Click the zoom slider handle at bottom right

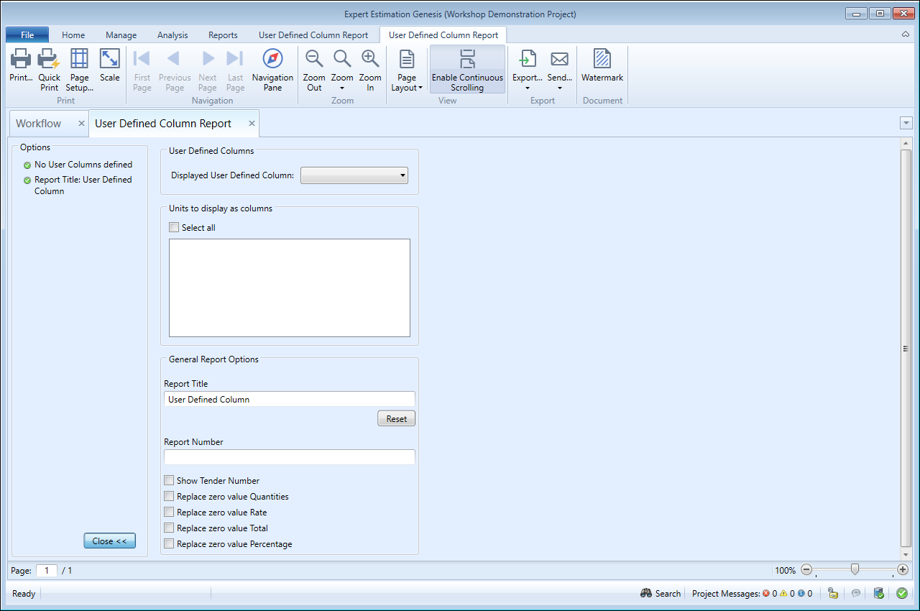pos(855,569)
